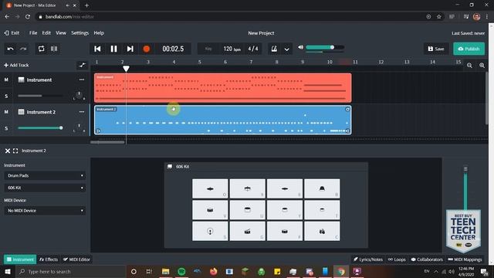Open the View menu
494x278 pixels.
pos(61,32)
